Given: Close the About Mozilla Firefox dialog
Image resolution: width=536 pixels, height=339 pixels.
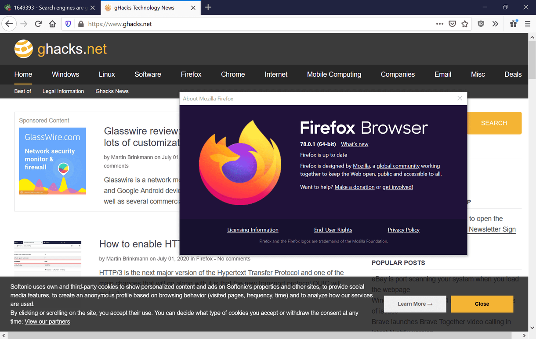Looking at the screenshot, I should [460, 98].
